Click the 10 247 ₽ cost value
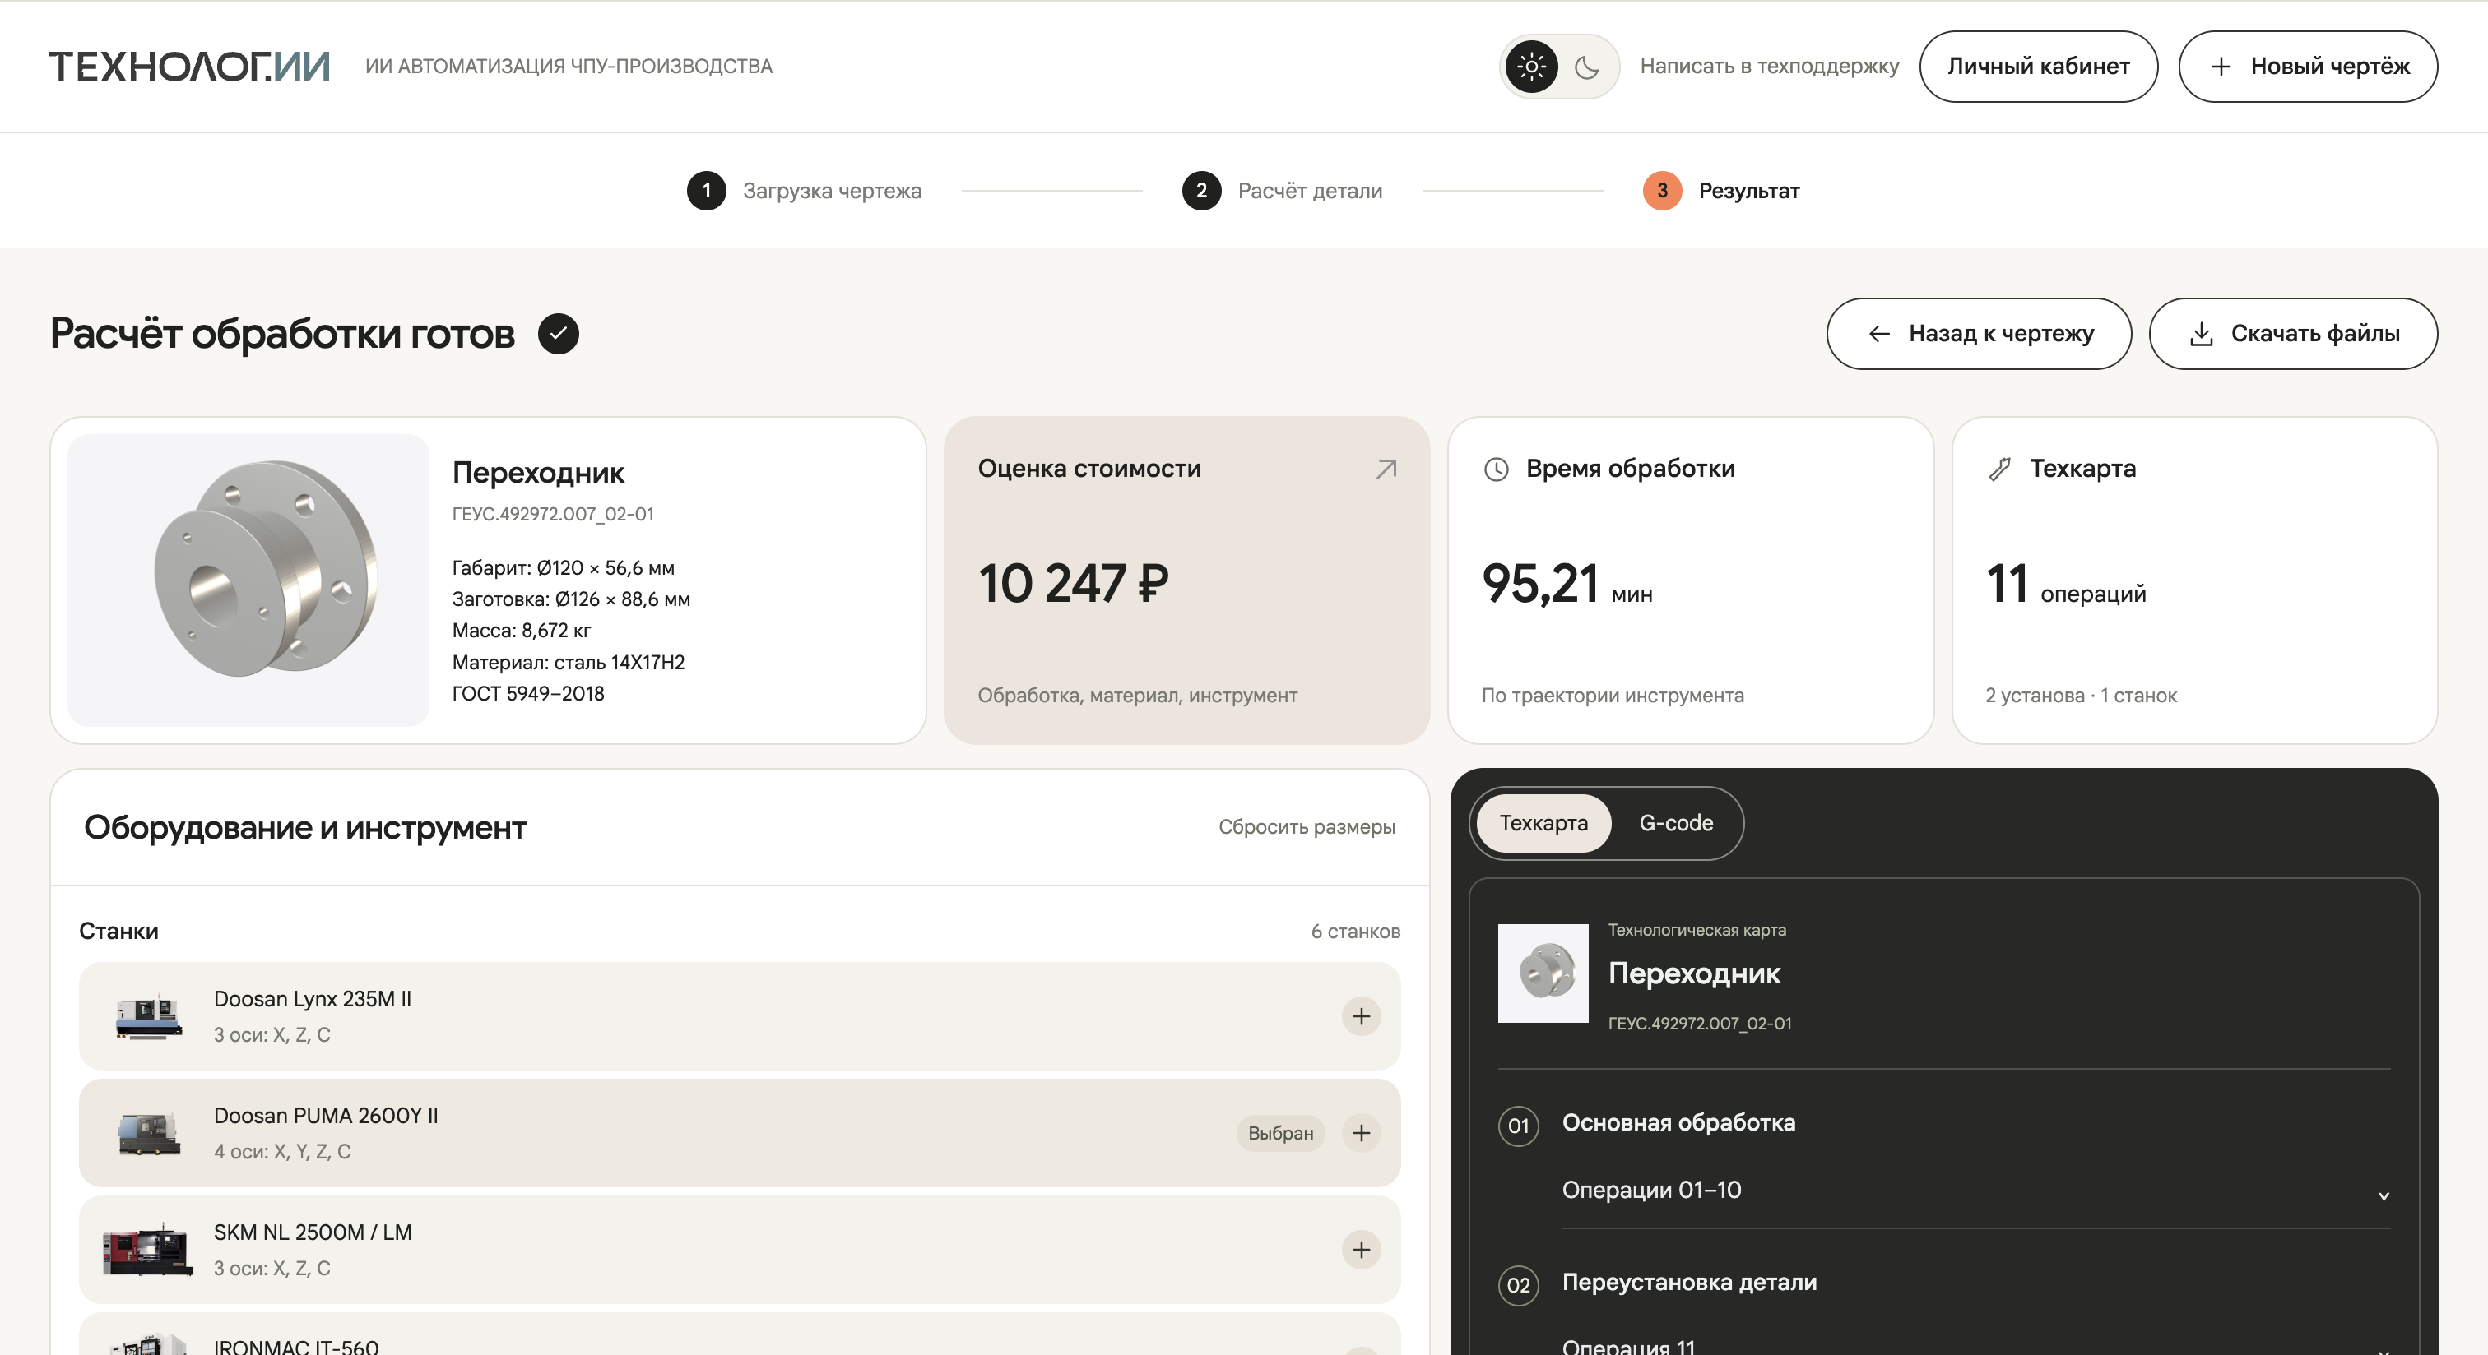 (x=1073, y=584)
